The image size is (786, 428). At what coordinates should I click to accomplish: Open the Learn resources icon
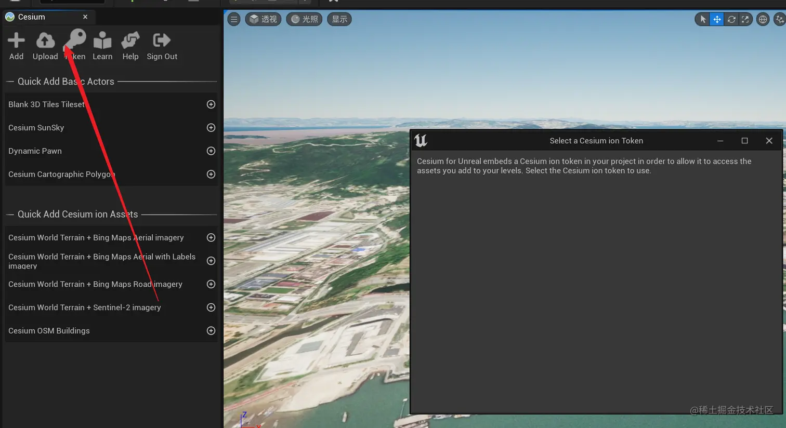(102, 40)
